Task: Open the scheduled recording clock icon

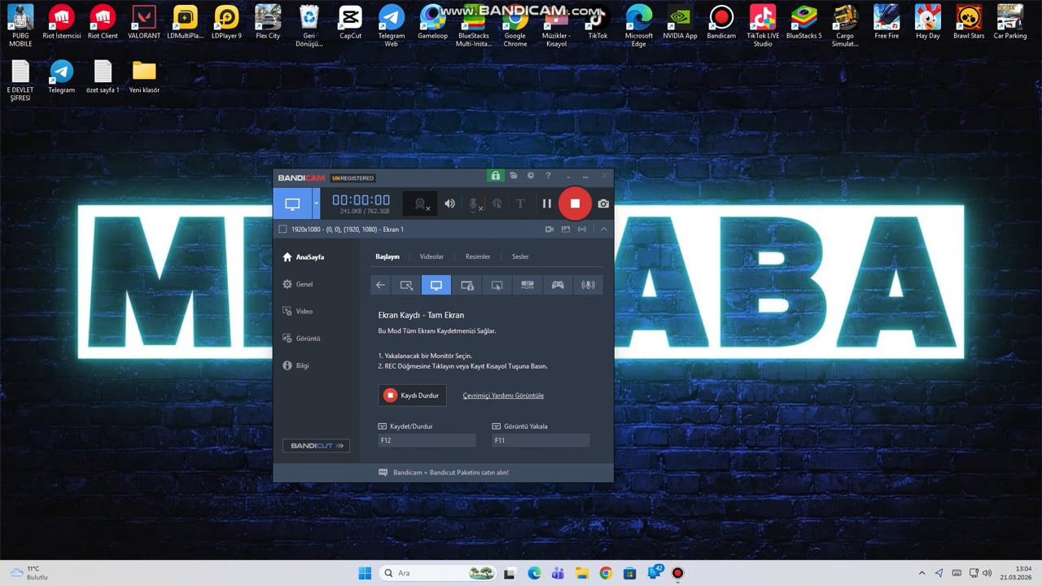Action: click(531, 176)
